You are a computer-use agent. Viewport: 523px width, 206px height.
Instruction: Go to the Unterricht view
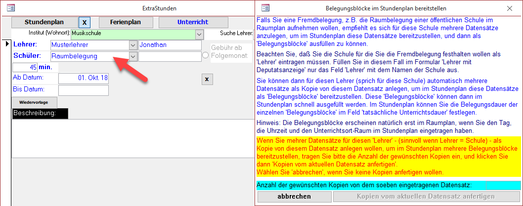193,22
